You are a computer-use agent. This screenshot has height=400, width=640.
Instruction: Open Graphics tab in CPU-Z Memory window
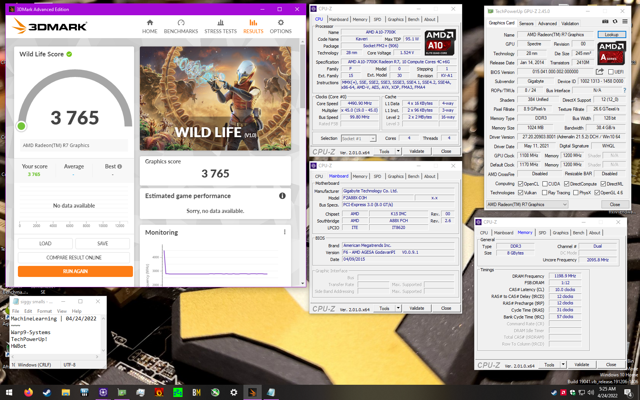click(x=560, y=233)
